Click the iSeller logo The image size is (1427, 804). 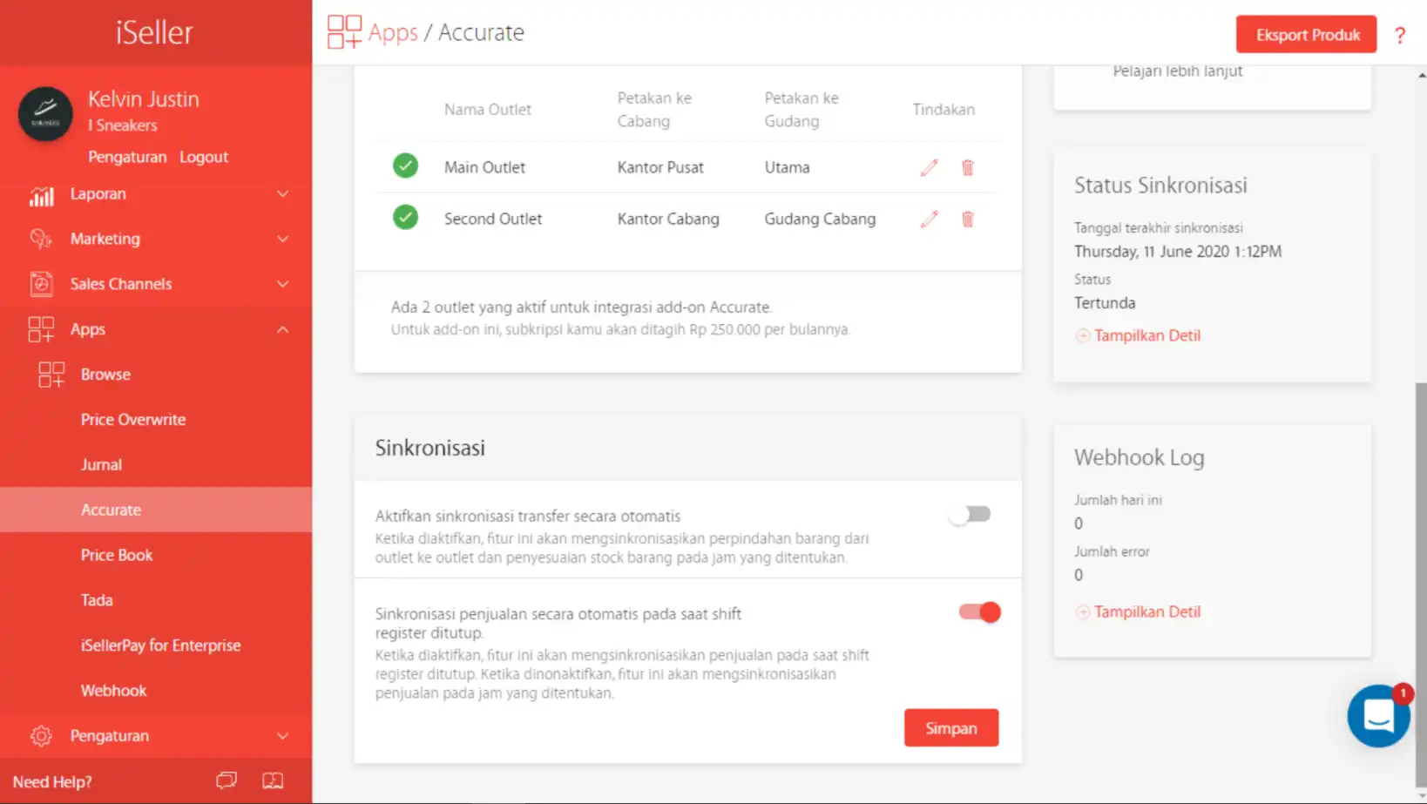[155, 32]
